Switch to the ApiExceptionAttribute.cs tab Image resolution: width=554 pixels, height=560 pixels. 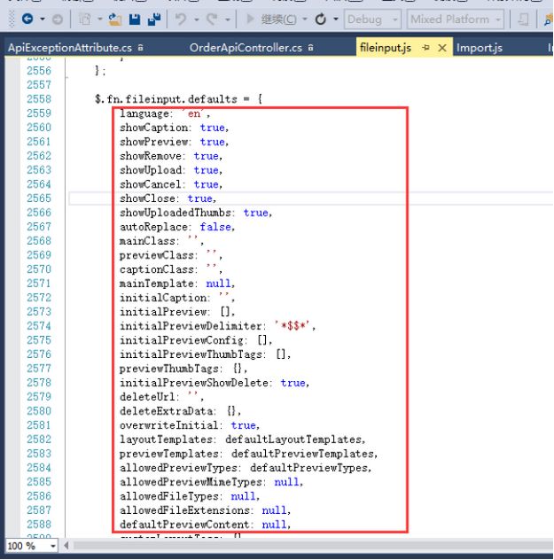tap(70, 48)
